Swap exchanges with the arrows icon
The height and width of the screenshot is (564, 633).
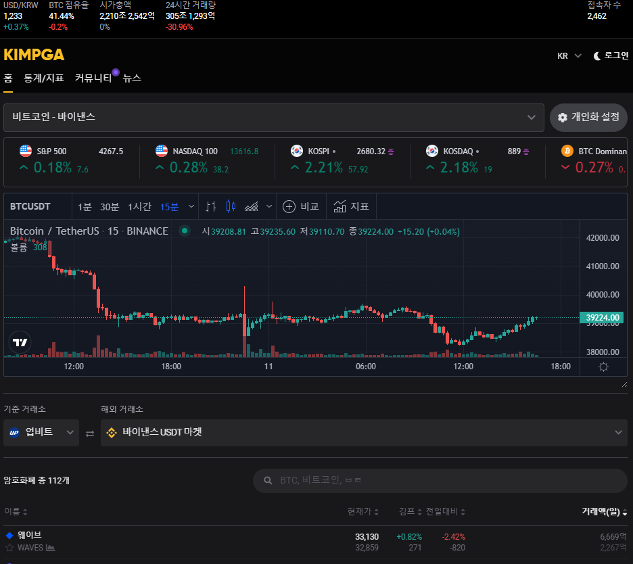(90, 433)
